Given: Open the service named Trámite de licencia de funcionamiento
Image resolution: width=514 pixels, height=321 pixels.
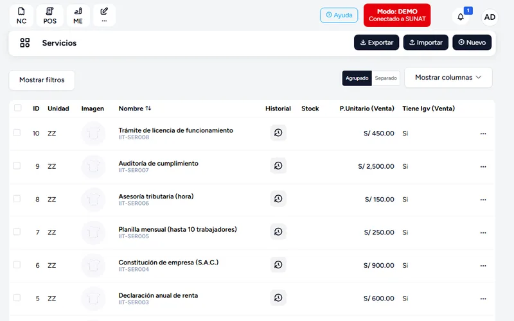Looking at the screenshot, I should 175,130.
